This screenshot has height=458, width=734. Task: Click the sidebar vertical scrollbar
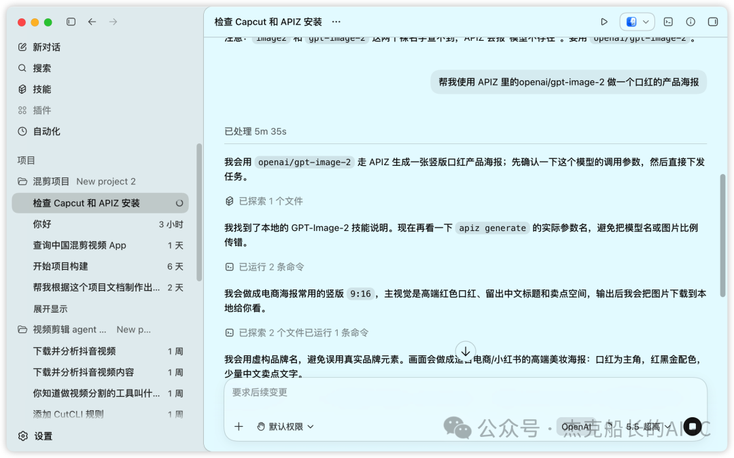(199, 212)
